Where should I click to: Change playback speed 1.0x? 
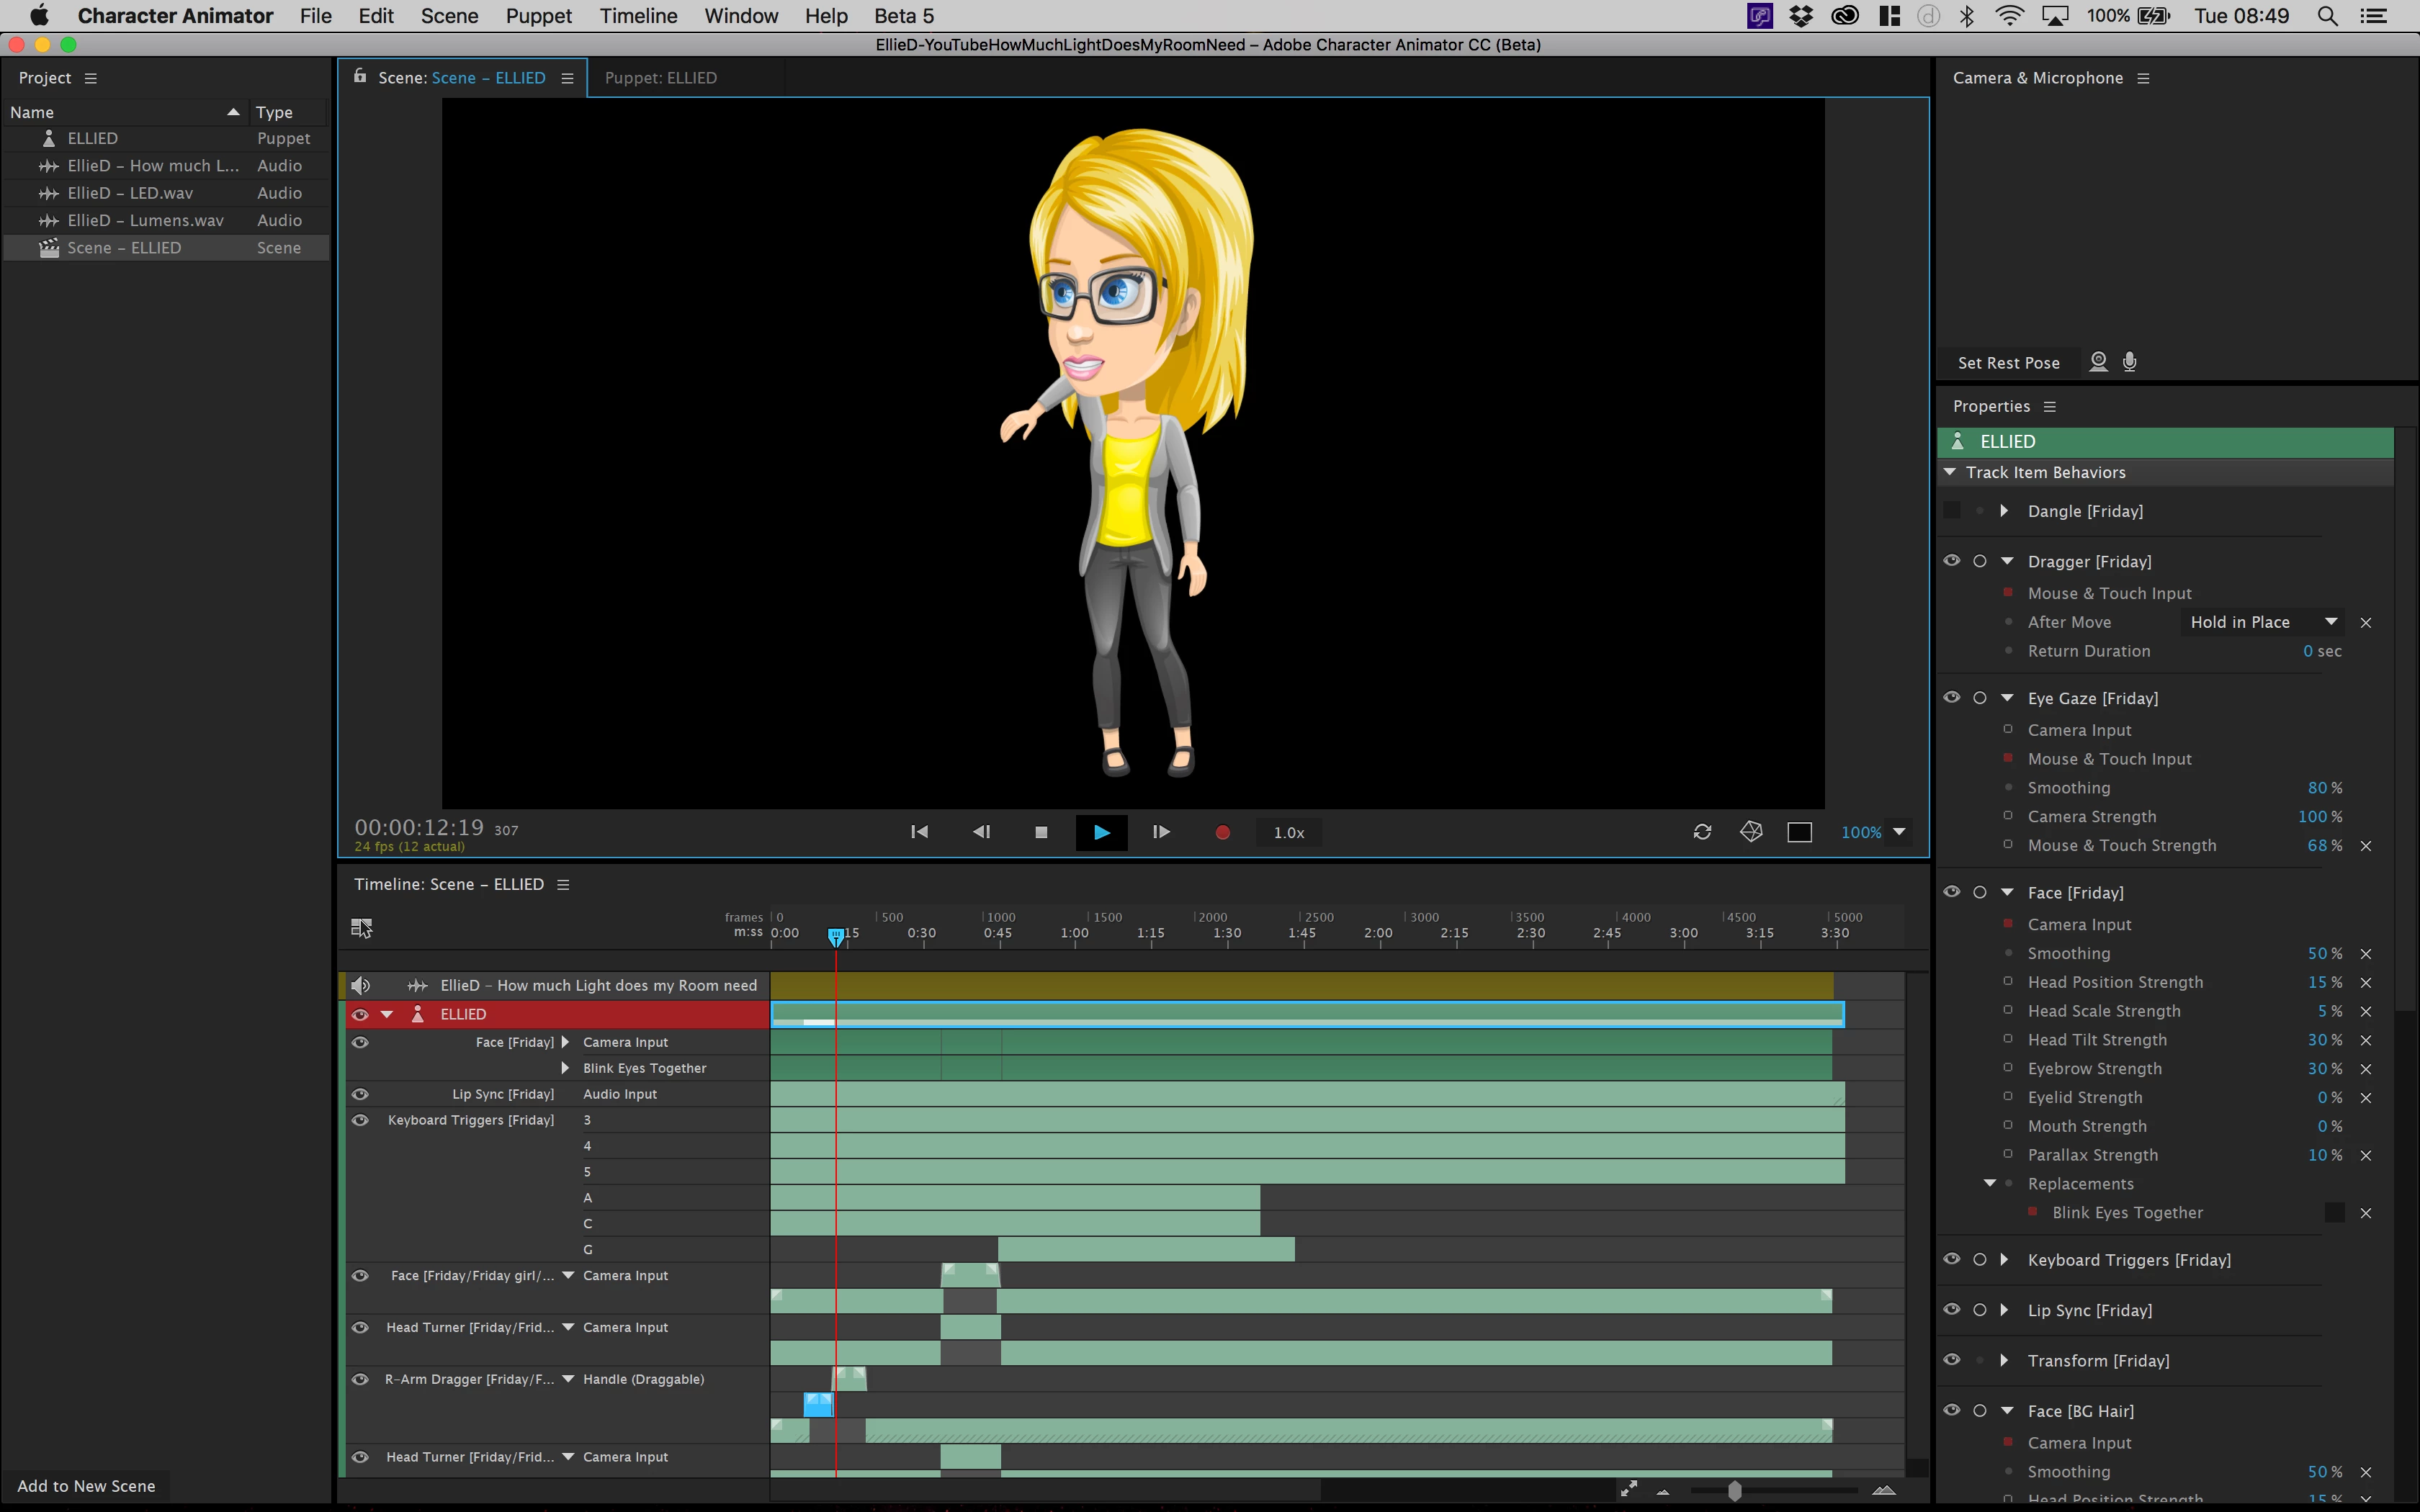click(x=1288, y=832)
